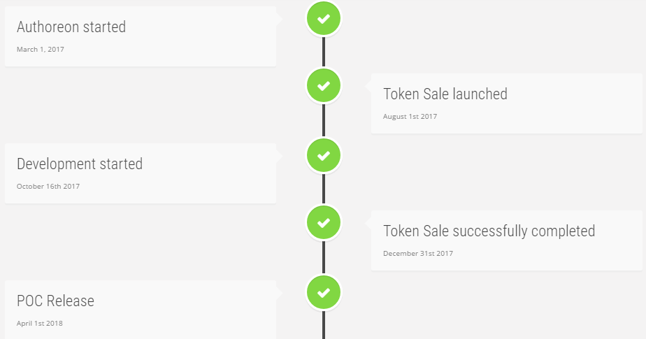Click the checkmark icon for Token Sale launched

point(324,86)
